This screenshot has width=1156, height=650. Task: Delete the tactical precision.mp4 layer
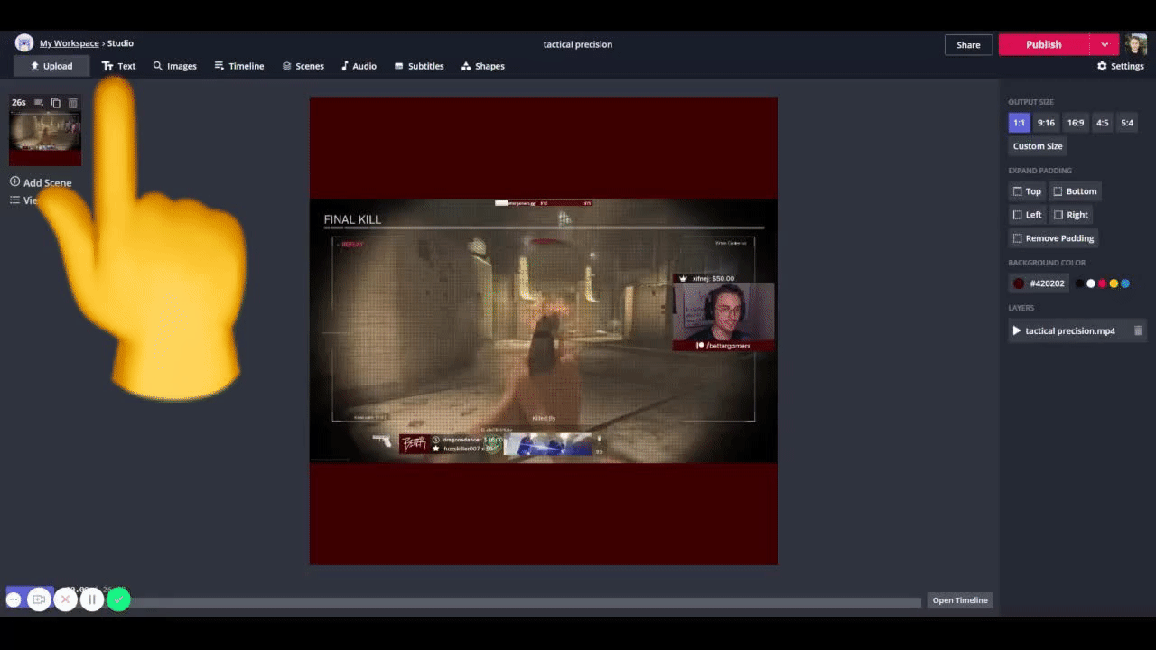point(1138,331)
